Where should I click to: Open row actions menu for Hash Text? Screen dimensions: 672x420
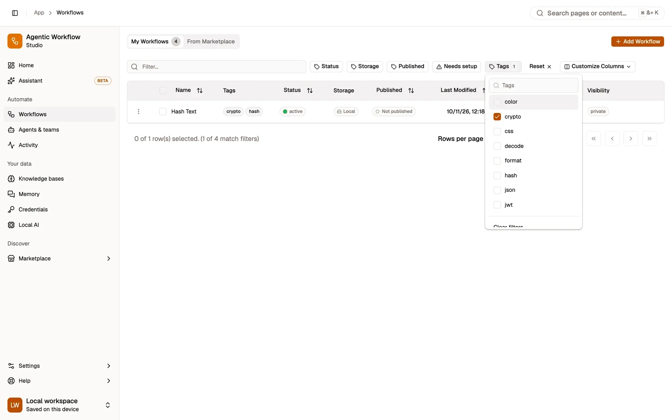pos(138,112)
